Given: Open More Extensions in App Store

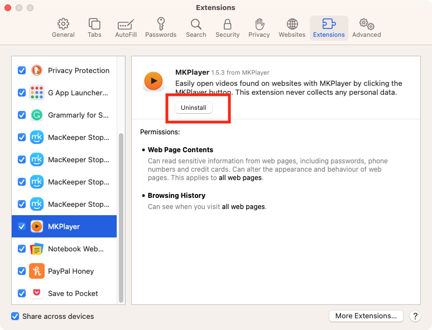Looking at the screenshot, I should (x=366, y=316).
